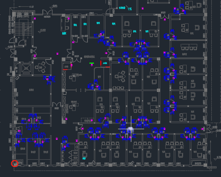This screenshot has height=177, width=221.
Task: Click the green bar symbol
Action: (x=92, y=63)
